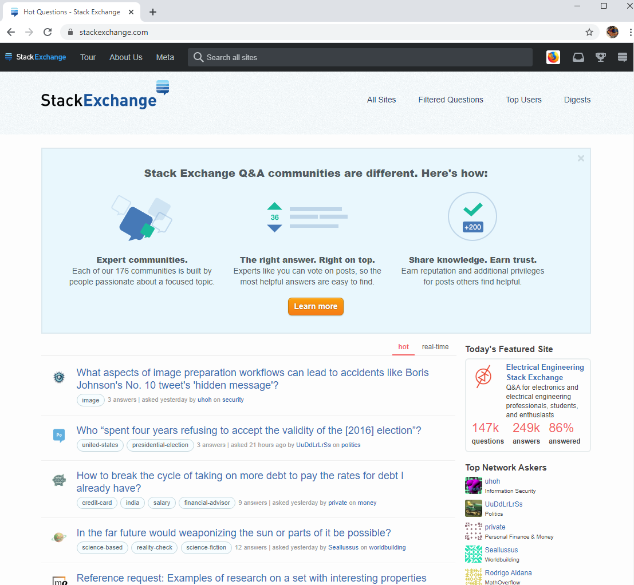
Task: Open the inbox icon in the top bar
Action: [x=578, y=57]
